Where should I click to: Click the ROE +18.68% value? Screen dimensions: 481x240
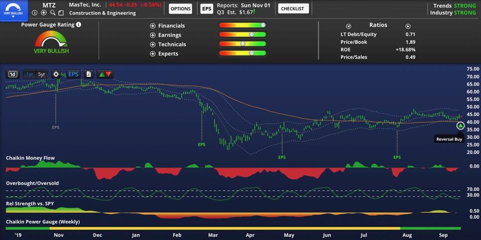pyautogui.click(x=407, y=50)
